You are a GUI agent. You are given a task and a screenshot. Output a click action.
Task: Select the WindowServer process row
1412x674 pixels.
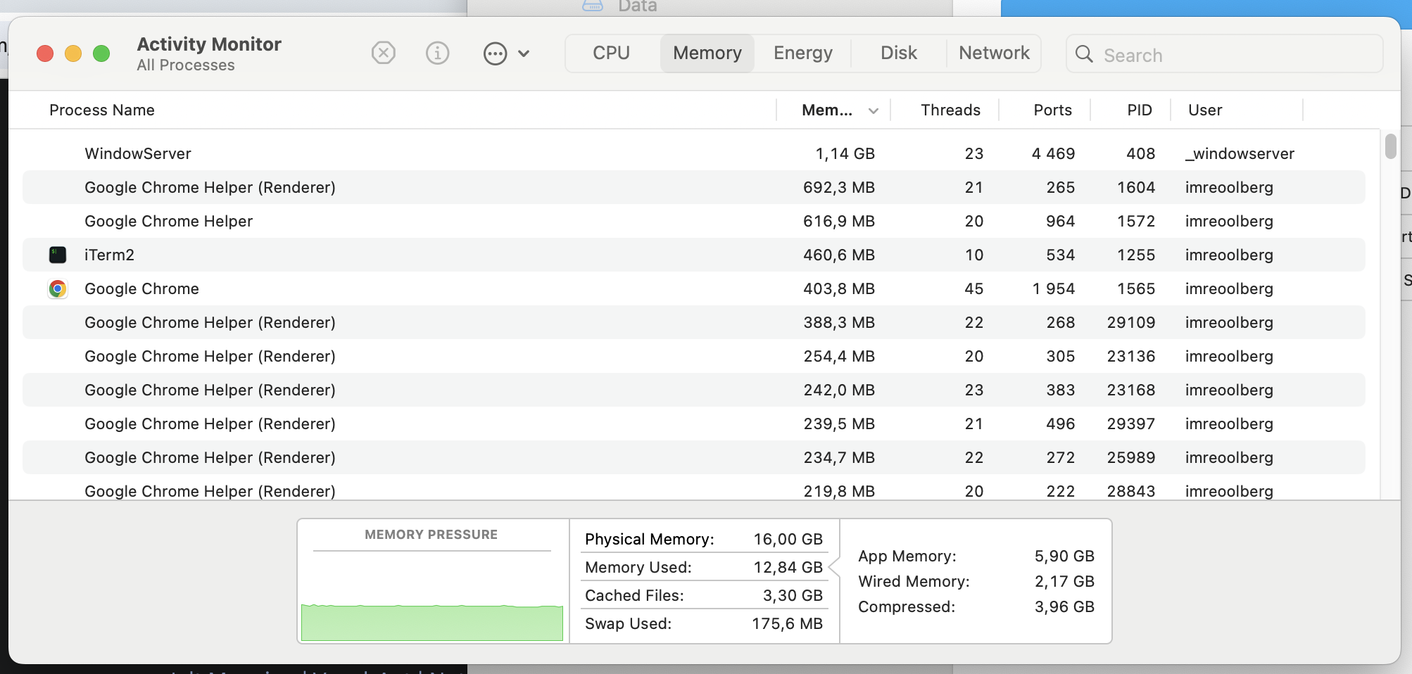coord(693,153)
